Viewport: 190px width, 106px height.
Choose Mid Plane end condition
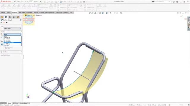pyautogui.click(x=12, y=45)
